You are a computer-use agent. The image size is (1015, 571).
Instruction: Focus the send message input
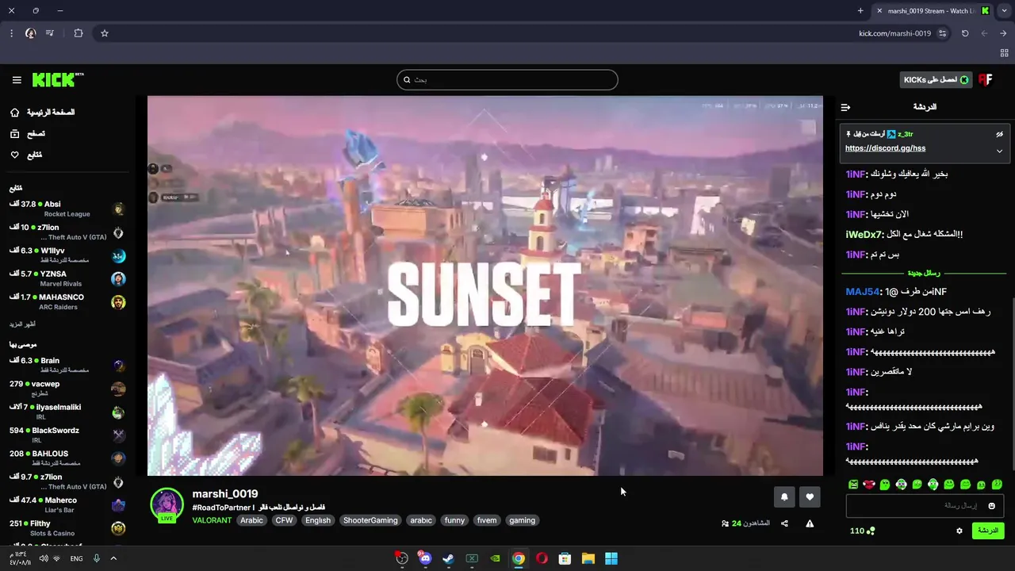coord(925,506)
